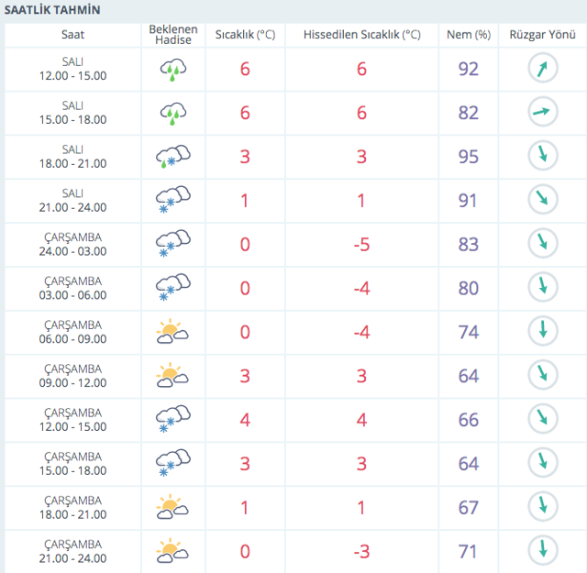This screenshot has width=587, height=573.
Task: Click the snow icon for Çarşamba 12.00 - 15.00
Action: point(172,420)
